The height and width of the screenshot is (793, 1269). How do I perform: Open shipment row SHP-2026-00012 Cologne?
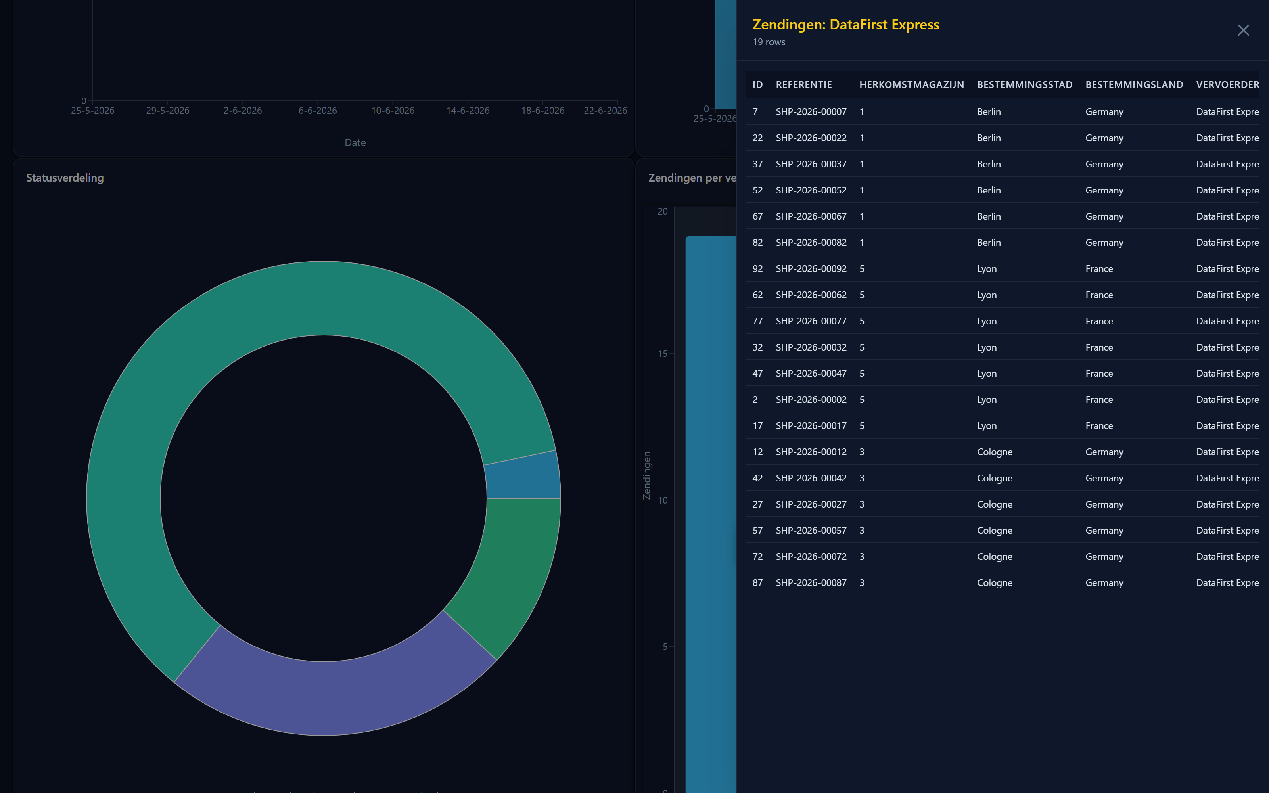pos(1002,452)
